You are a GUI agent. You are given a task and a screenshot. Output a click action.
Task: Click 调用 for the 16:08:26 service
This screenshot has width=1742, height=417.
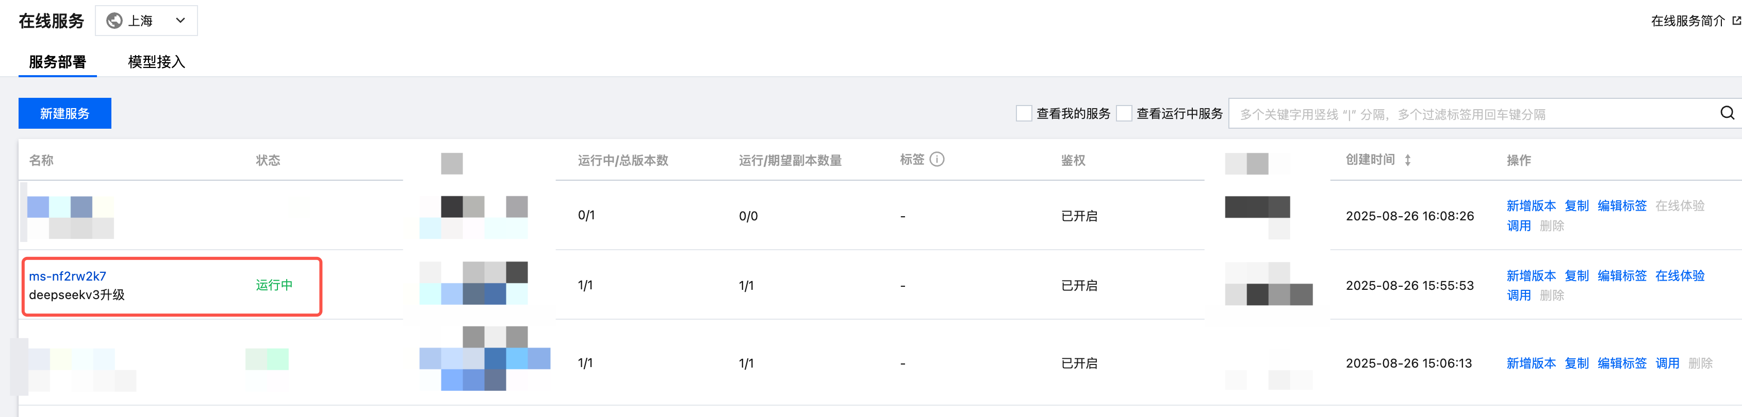[1519, 226]
